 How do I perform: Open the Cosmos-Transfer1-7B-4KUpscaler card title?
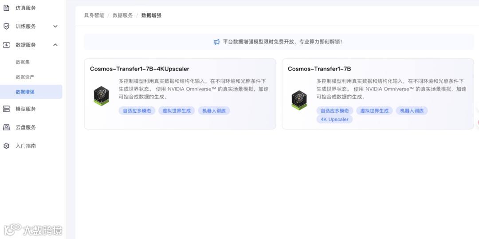coord(140,69)
